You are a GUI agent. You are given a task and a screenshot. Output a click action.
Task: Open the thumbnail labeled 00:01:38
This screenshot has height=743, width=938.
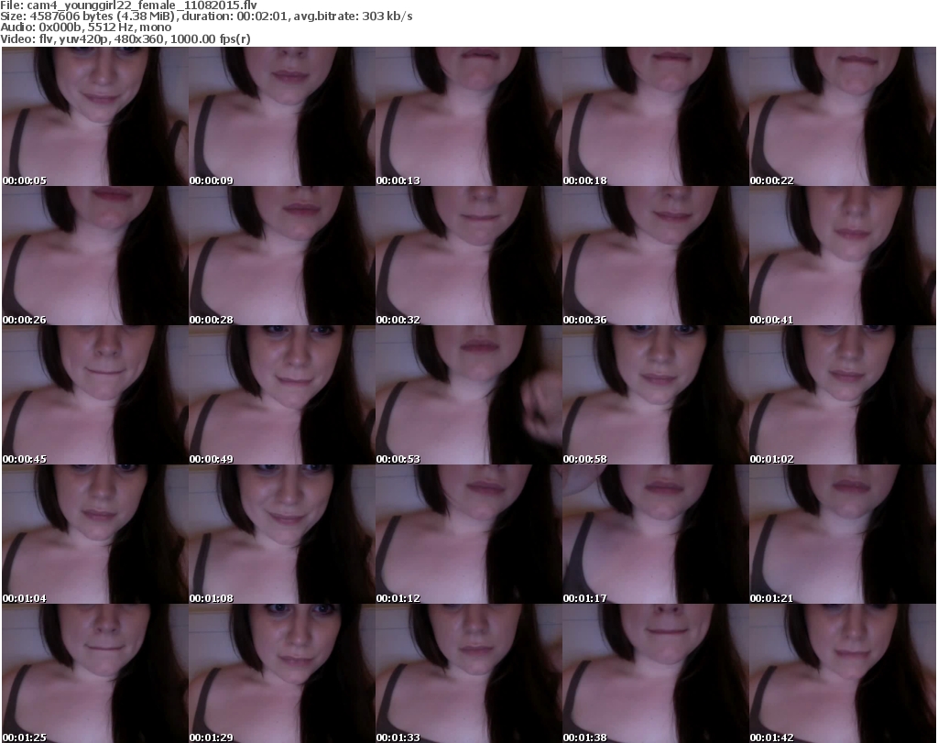click(656, 673)
